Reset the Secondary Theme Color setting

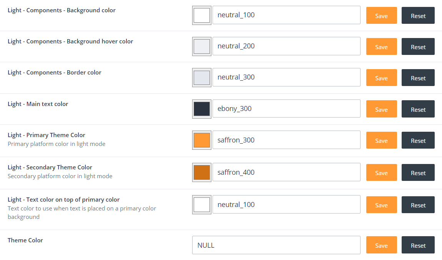(418, 173)
